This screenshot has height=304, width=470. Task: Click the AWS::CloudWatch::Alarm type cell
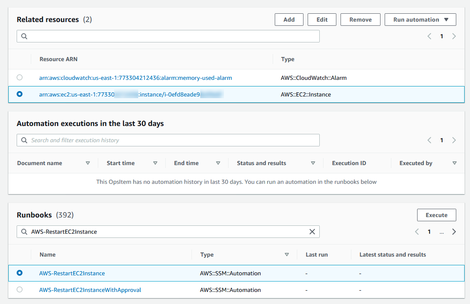[x=313, y=78]
